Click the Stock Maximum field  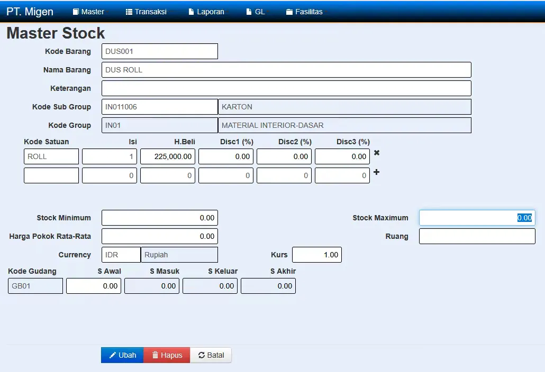click(477, 218)
